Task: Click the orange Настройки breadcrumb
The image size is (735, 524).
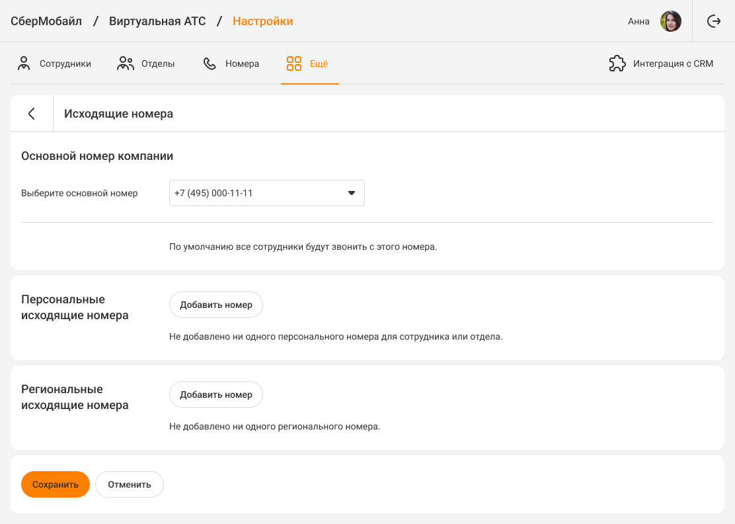Action: pos(262,21)
